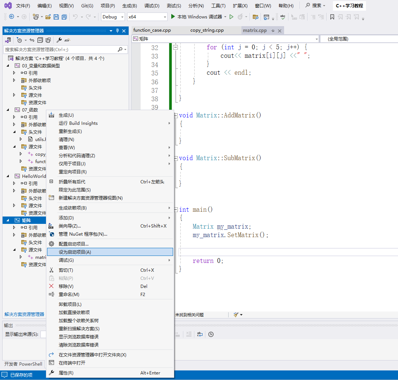This screenshot has height=380, width=398.
Task: Click the code cleanup broom icon
Action: [x=236, y=314]
